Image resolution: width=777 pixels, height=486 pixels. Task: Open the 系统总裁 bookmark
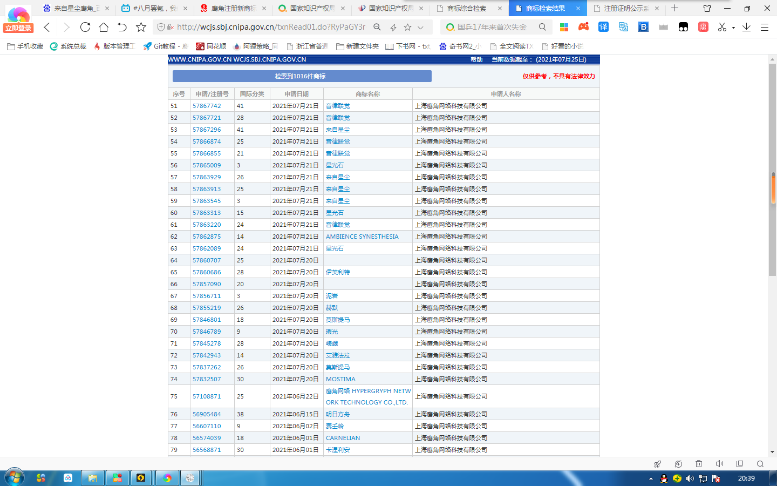[68, 46]
